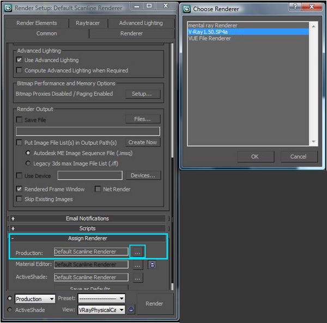Viewport: 327px width, 323px height.
Task: Toggle the Material Editor renderer lock icon
Action: point(152,265)
